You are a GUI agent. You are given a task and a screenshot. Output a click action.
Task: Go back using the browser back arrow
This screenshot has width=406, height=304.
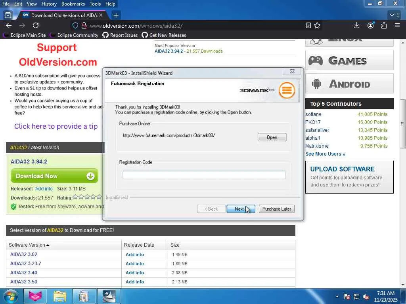(x=9, y=25)
